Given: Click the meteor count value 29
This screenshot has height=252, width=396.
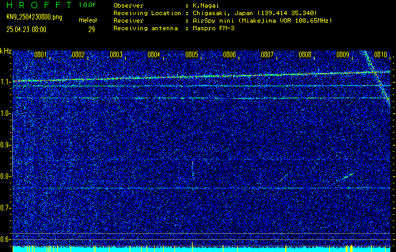Looking at the screenshot, I should (91, 30).
